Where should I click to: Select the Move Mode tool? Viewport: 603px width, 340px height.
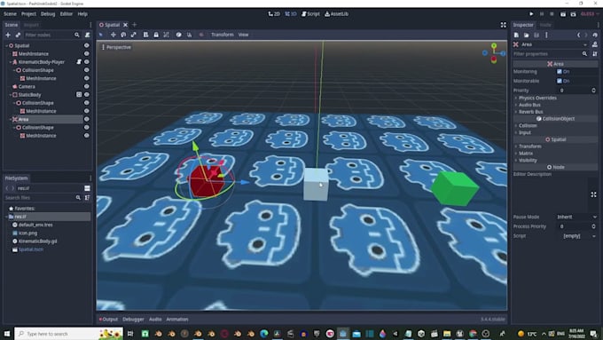coord(114,35)
